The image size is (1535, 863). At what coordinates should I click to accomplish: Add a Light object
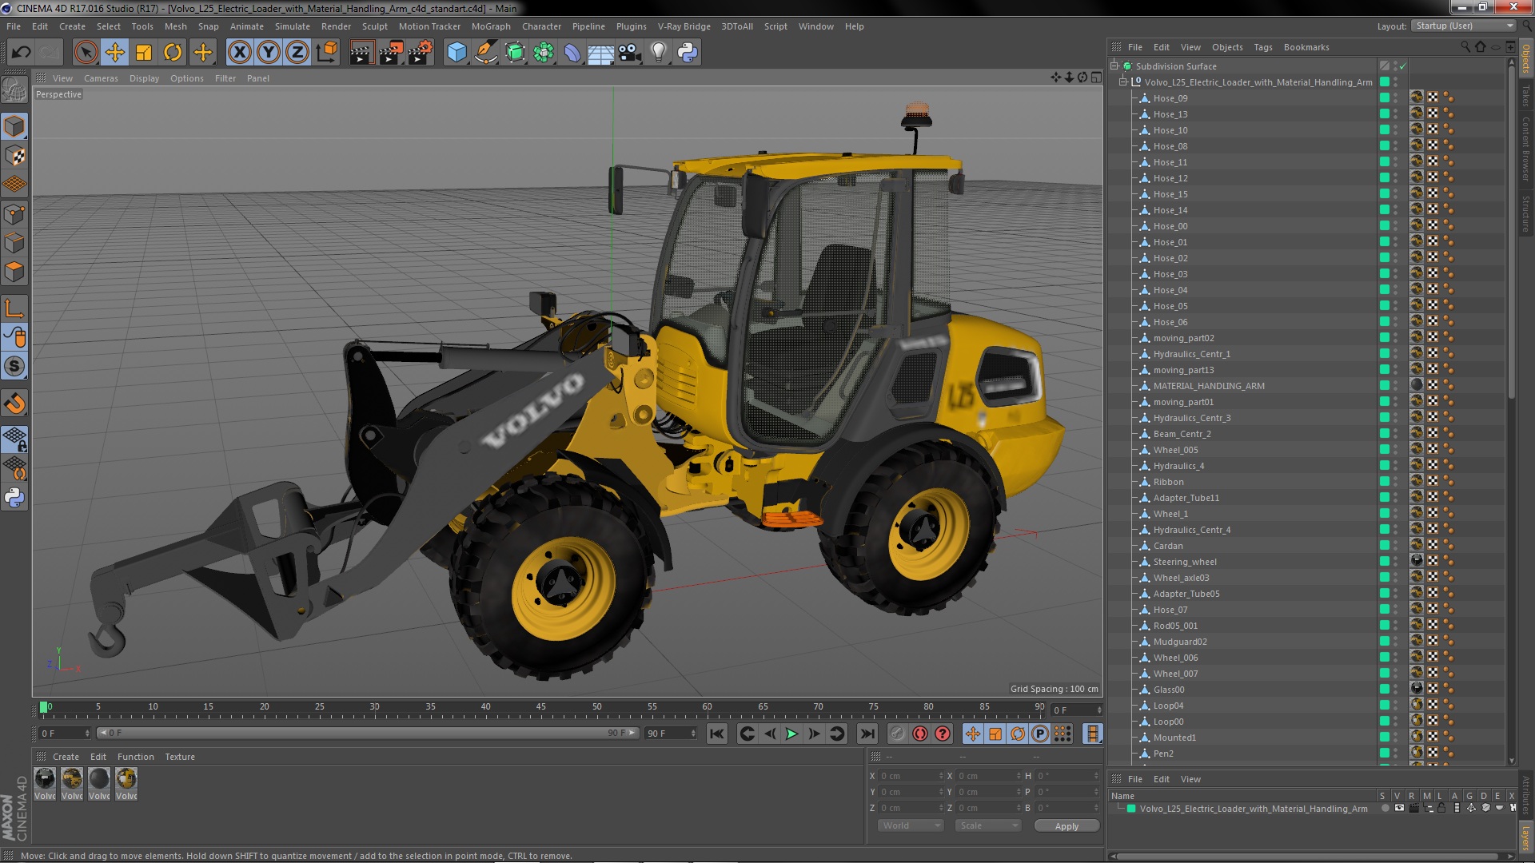tap(659, 53)
